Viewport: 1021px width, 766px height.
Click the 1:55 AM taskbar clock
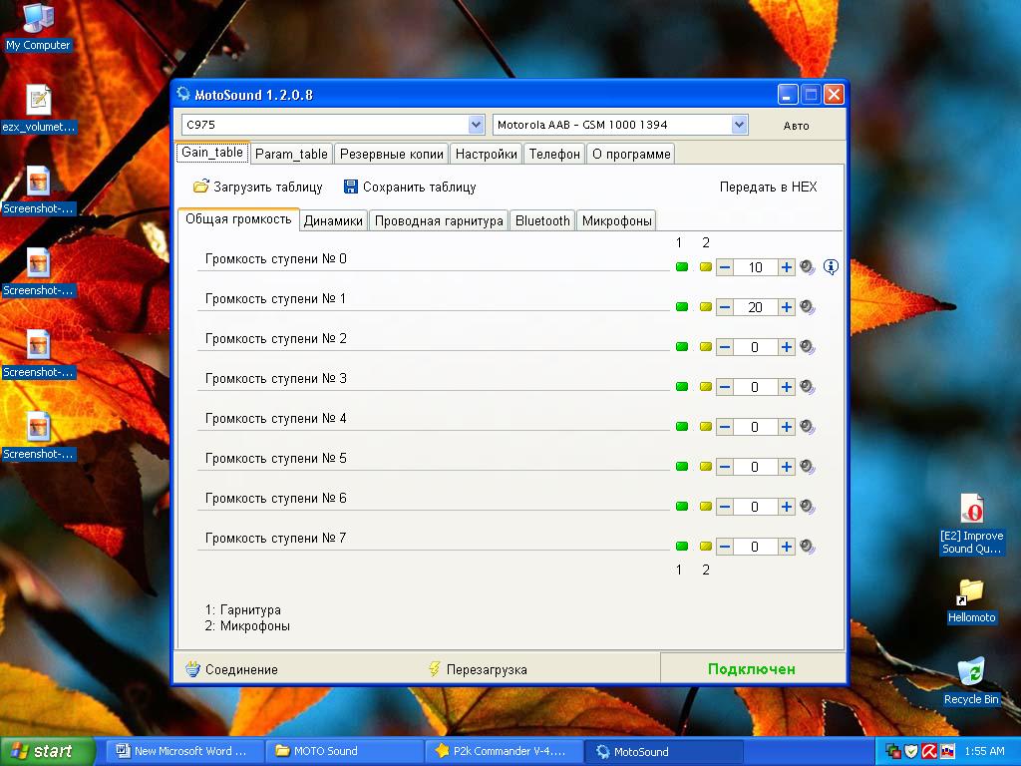point(984,751)
